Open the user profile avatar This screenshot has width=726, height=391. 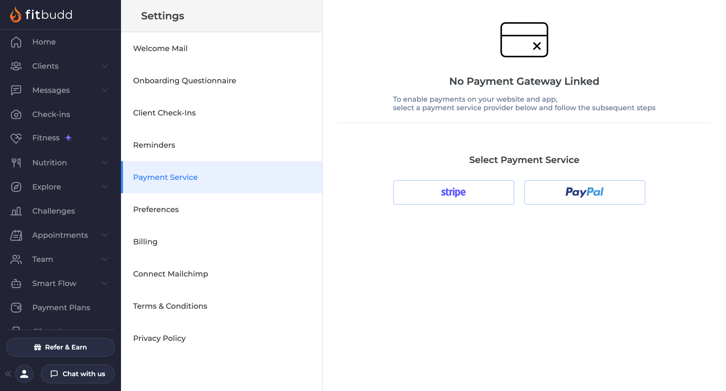click(x=24, y=374)
